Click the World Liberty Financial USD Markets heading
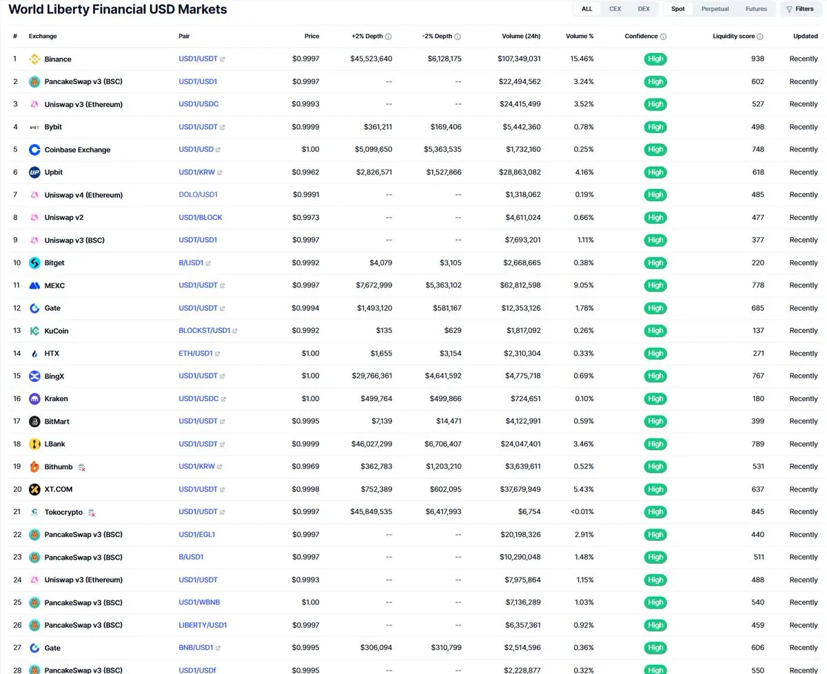 [x=118, y=10]
